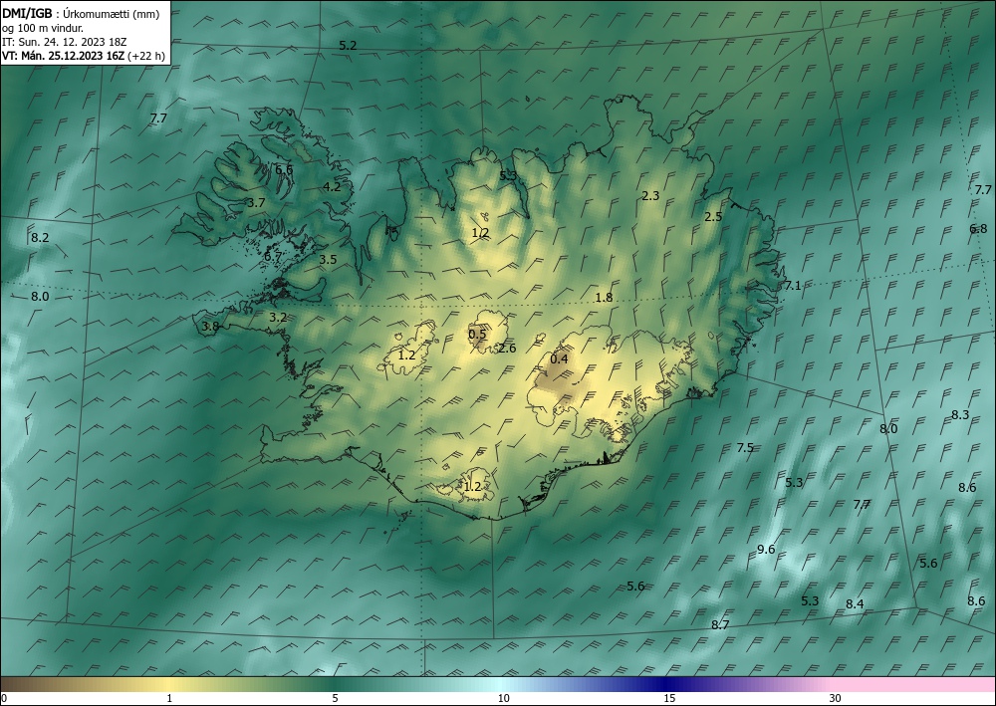Click the 15 tick on the color scale
Screen dimensions: 996x706
pyautogui.click(x=669, y=699)
